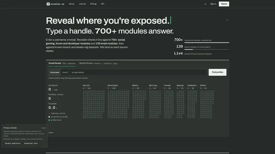Close the Privacy choices banner
This screenshot has height=154, width=275.
point(44,128)
